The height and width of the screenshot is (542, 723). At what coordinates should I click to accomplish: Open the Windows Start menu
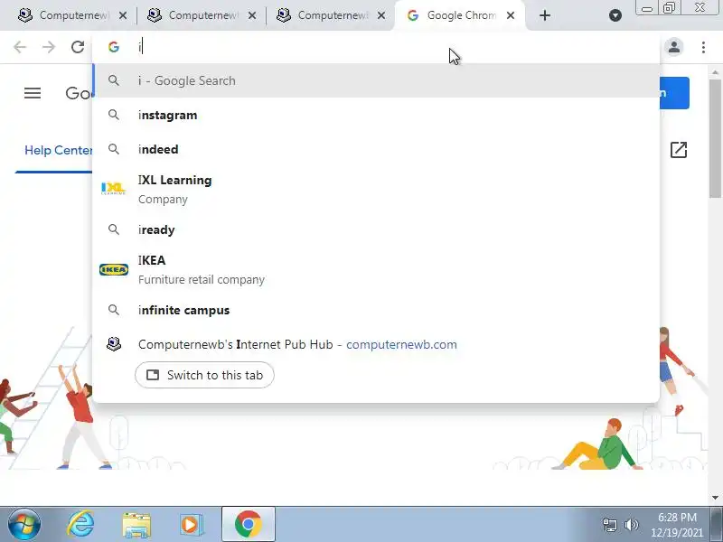pos(23,525)
